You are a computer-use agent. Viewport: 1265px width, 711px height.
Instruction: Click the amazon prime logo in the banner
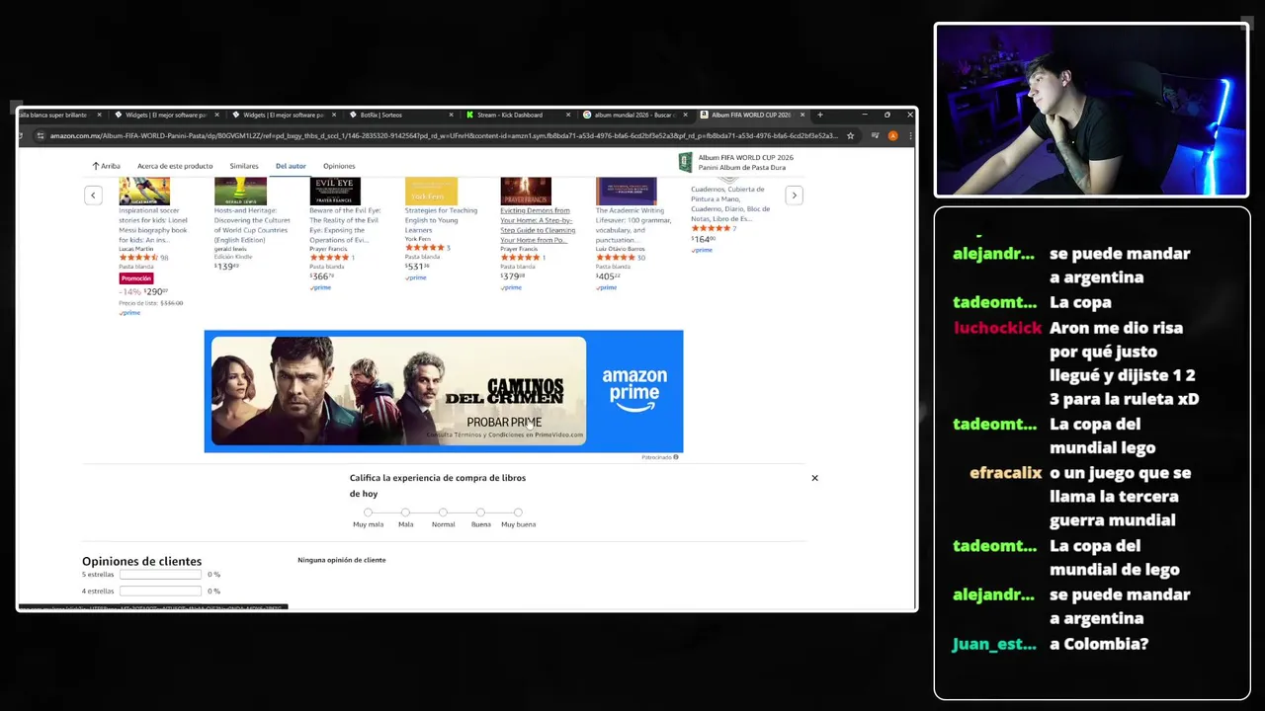point(634,390)
